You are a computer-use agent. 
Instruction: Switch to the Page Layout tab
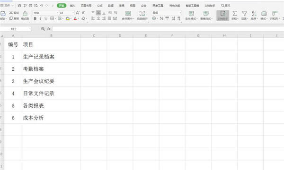tap(86, 6)
